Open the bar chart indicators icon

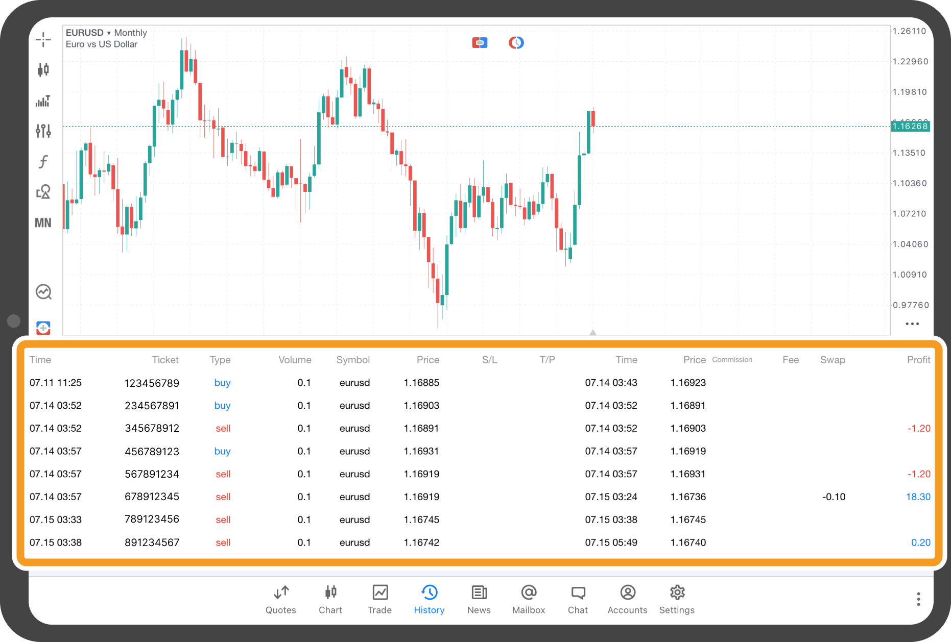pos(43,101)
